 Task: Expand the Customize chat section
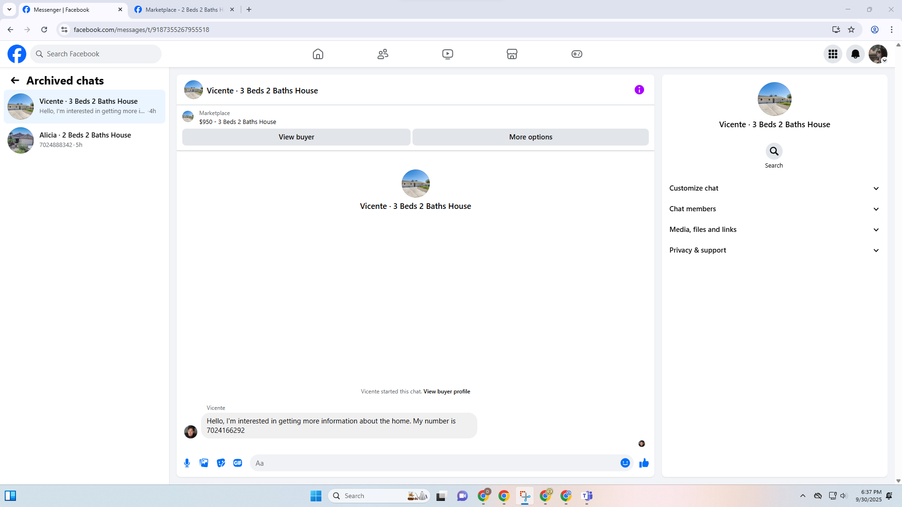tap(774, 188)
